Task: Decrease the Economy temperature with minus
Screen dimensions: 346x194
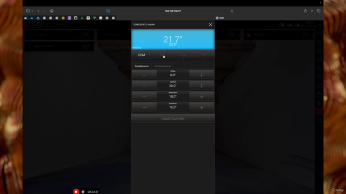Action: [x=144, y=107]
